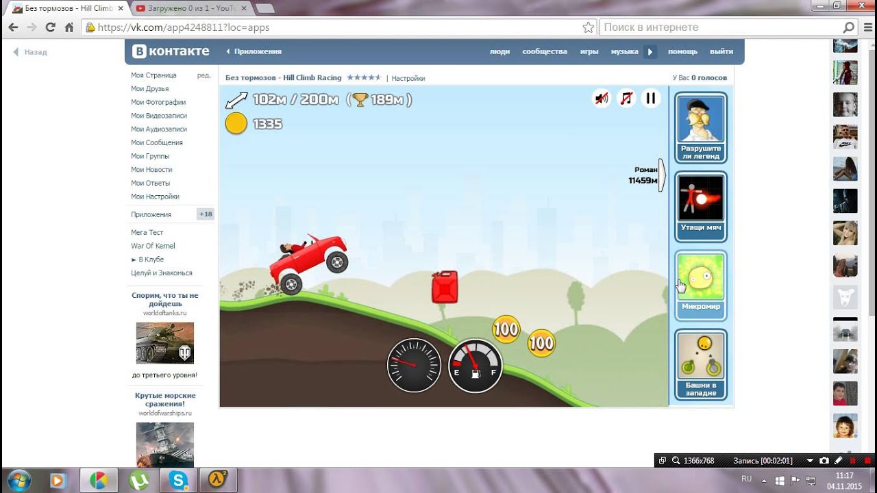Viewport: 877px width, 493px height.
Task: Open Мои Настройки in sidebar
Action: (x=155, y=197)
